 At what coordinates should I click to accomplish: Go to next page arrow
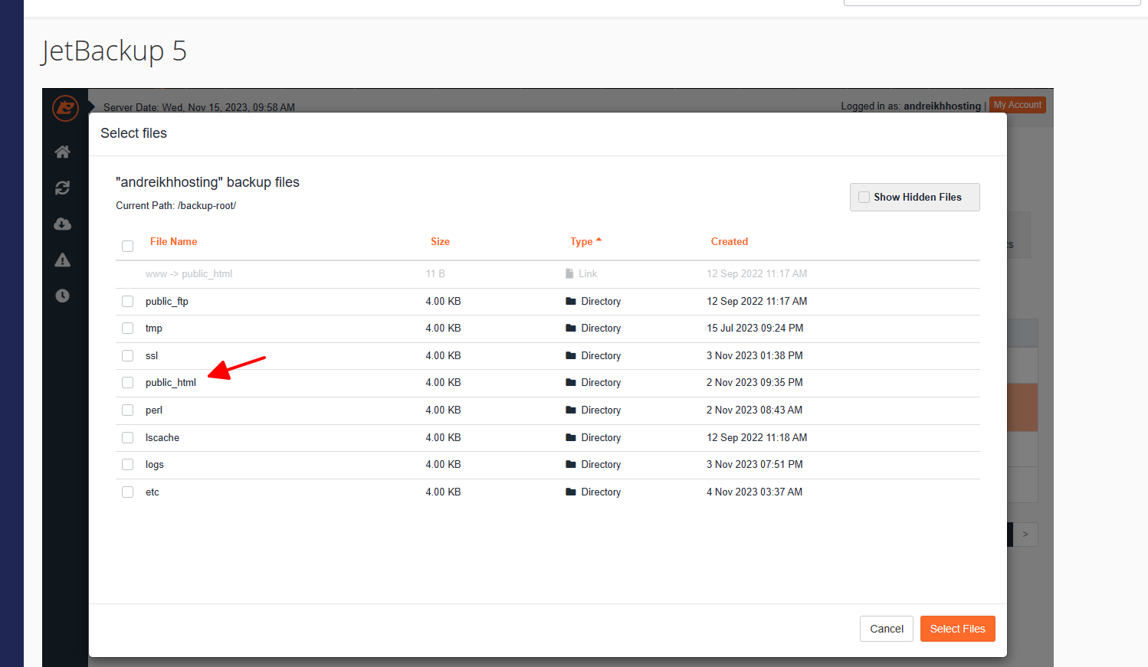tap(1025, 535)
